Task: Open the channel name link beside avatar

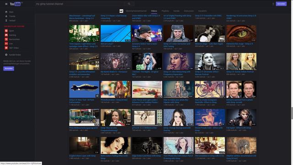Action: (x=136, y=11)
